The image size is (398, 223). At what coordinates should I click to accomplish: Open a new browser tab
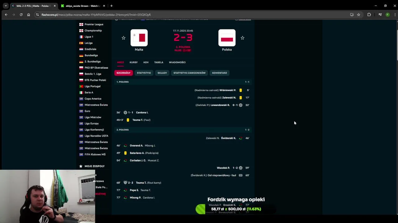tap(111, 6)
